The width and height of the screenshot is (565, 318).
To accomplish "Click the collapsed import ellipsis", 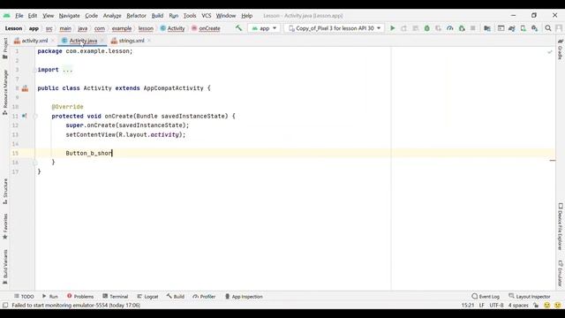I will point(67,70).
